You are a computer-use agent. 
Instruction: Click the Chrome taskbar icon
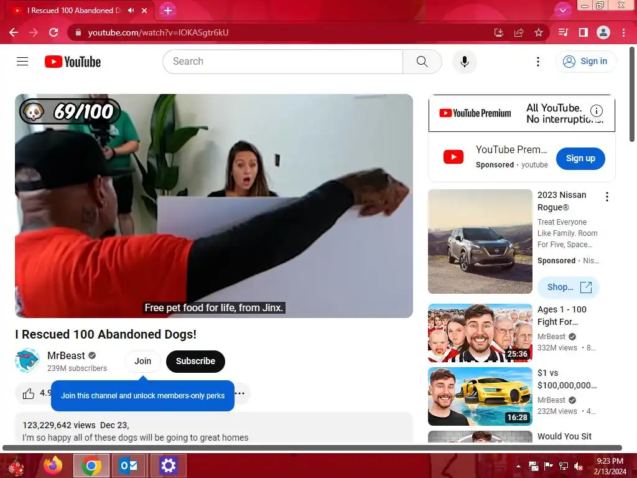tap(91, 466)
